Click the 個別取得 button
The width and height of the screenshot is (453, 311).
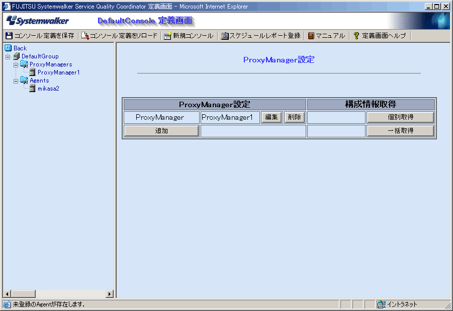(400, 117)
